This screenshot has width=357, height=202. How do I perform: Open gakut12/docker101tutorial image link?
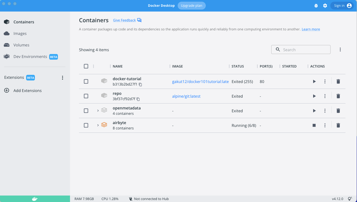pos(200,82)
